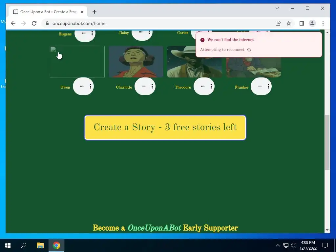Open File Explorer from the taskbar
The width and height of the screenshot is (336, 252).
[40, 245]
